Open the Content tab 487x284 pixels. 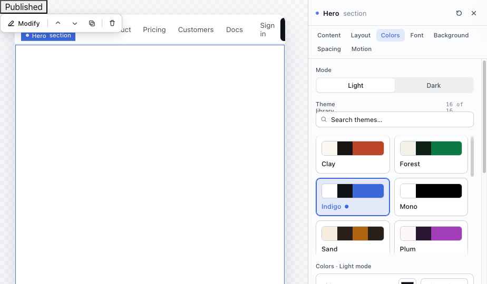[329, 35]
